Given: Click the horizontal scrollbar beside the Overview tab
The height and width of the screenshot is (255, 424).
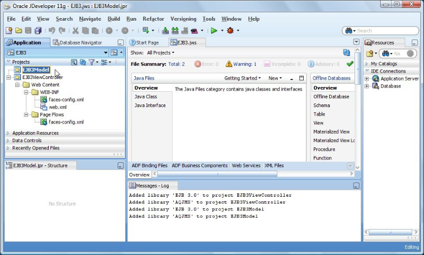Looking at the screenshot, I should point(217,174).
